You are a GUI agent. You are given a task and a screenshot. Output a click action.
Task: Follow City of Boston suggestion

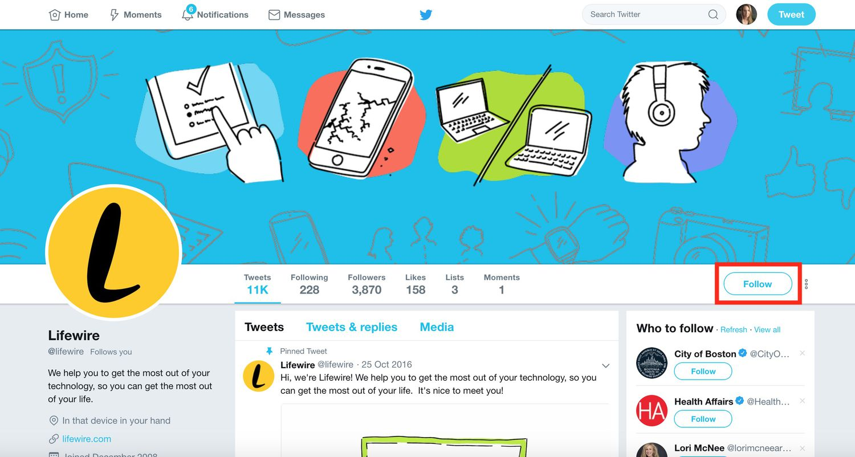pyautogui.click(x=703, y=372)
